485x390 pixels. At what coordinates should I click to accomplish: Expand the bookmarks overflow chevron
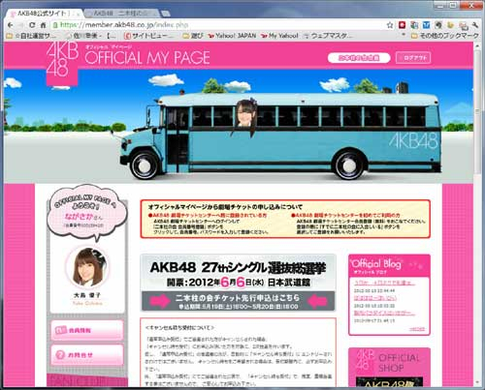pyautogui.click(x=404, y=35)
